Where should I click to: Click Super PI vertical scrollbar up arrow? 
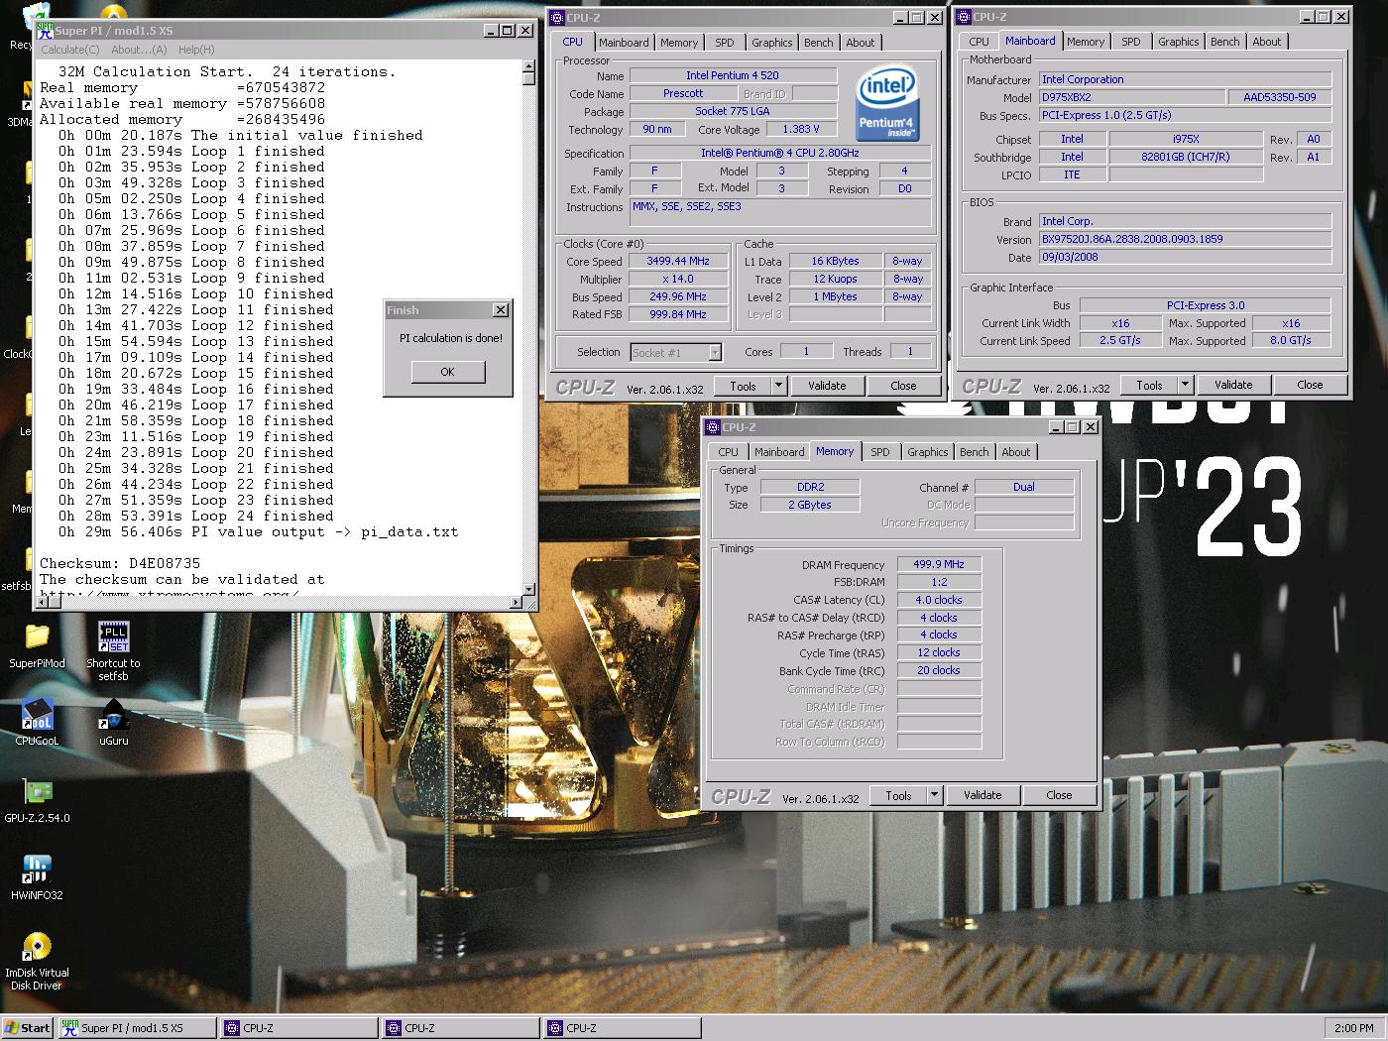point(529,66)
